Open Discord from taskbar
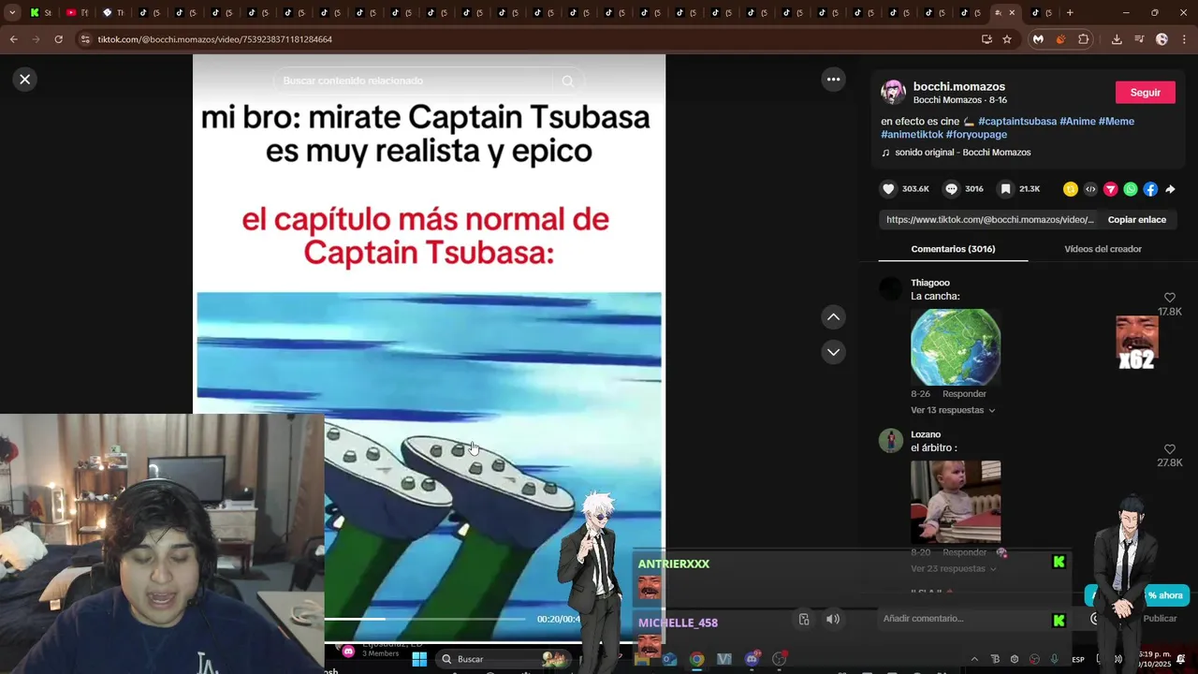The image size is (1198, 674). click(x=752, y=659)
